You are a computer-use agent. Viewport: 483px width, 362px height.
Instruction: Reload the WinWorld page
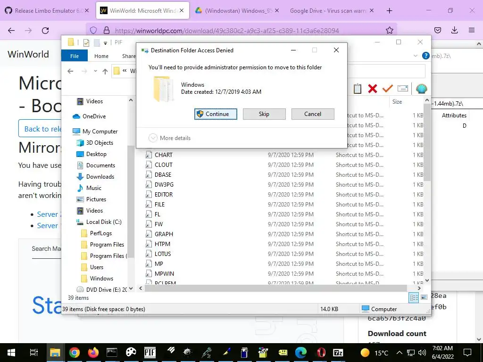coord(45,31)
